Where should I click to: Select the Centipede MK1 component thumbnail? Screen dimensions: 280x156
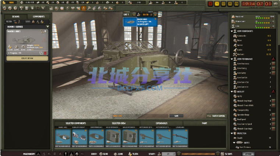96,137
